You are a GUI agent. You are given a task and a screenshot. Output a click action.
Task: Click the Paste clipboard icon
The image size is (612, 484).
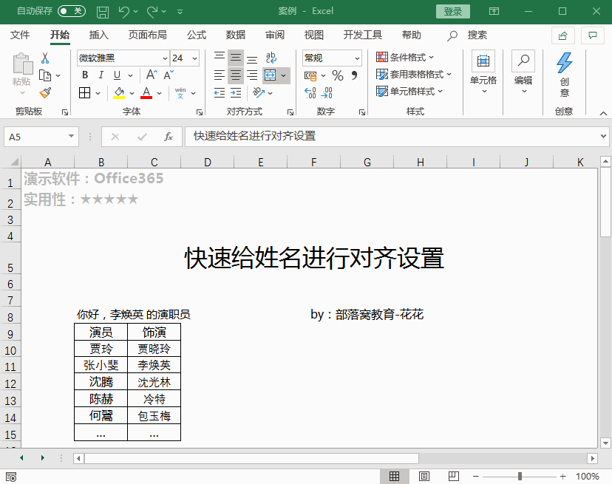[23, 64]
